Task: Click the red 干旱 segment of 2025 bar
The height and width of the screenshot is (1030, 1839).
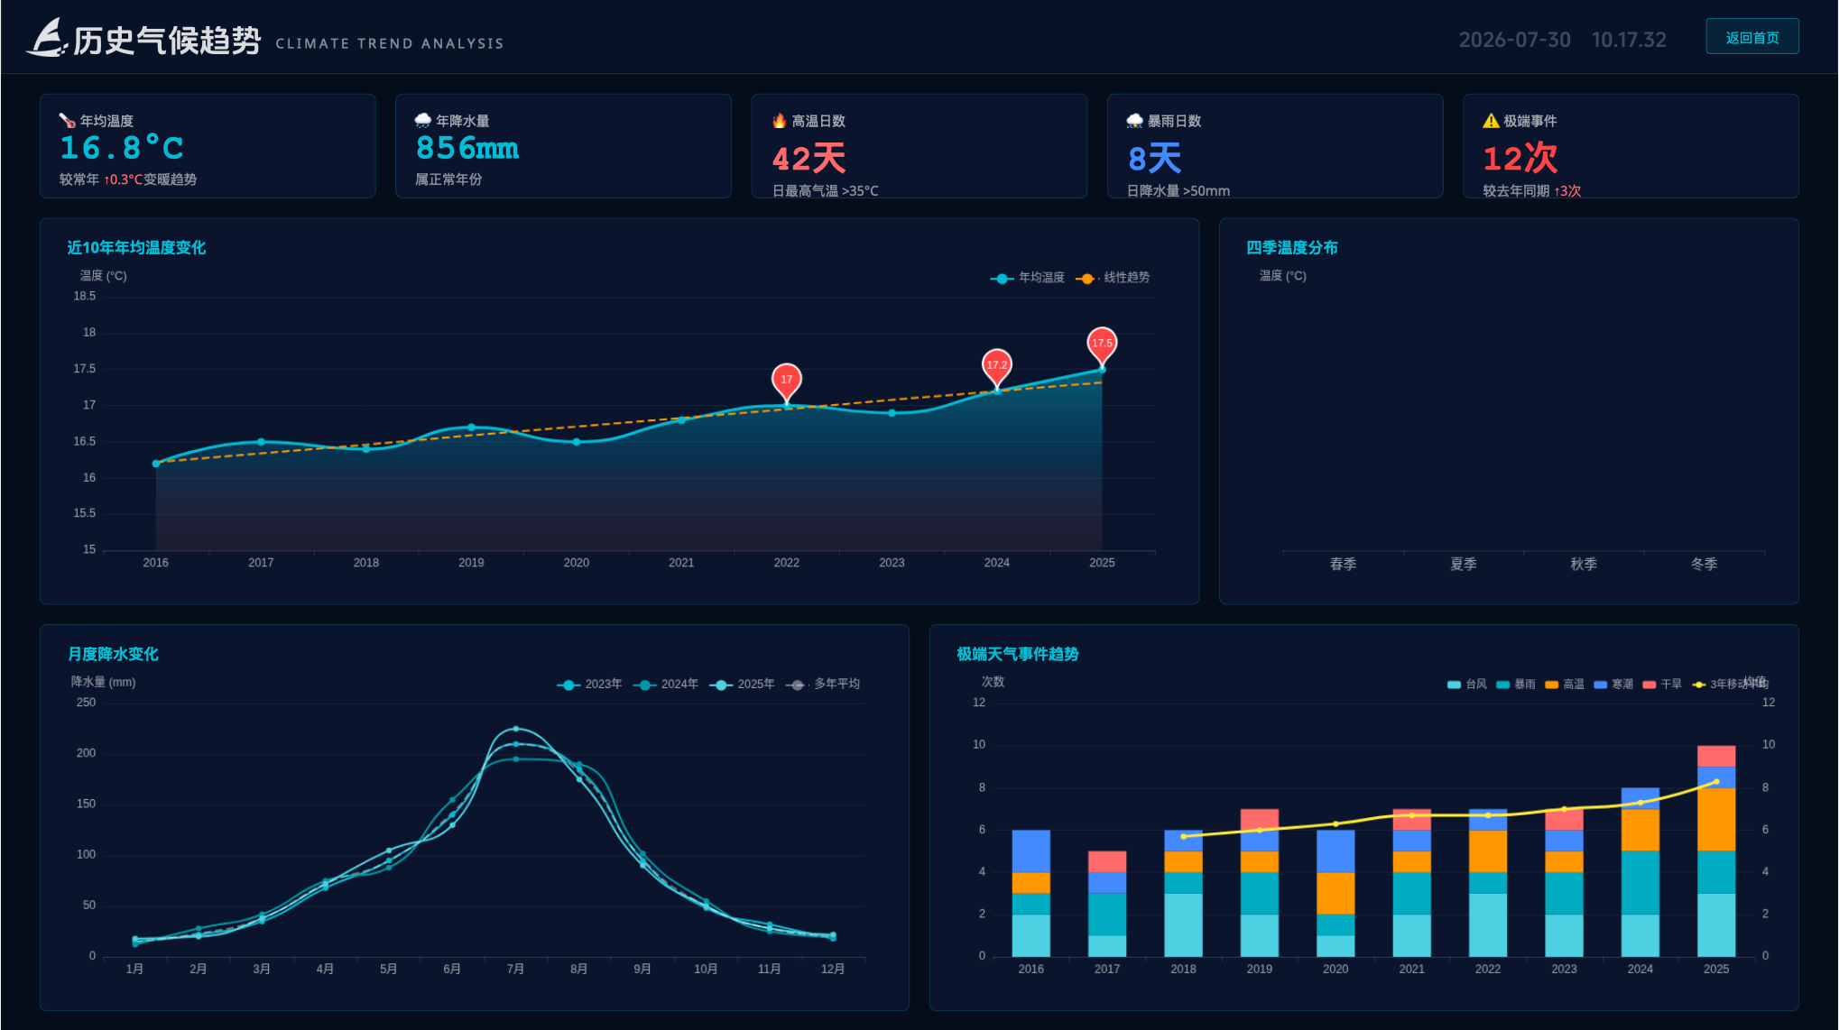Action: pyautogui.click(x=1716, y=756)
